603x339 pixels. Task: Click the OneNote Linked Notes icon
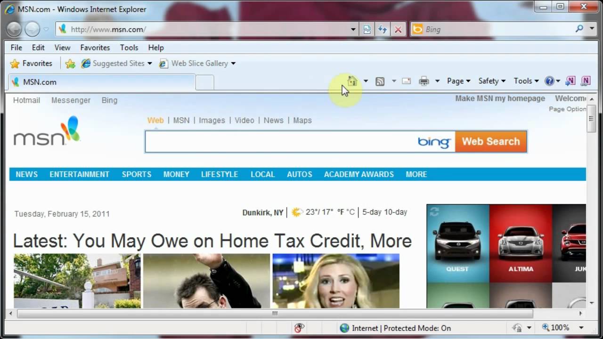(x=586, y=81)
